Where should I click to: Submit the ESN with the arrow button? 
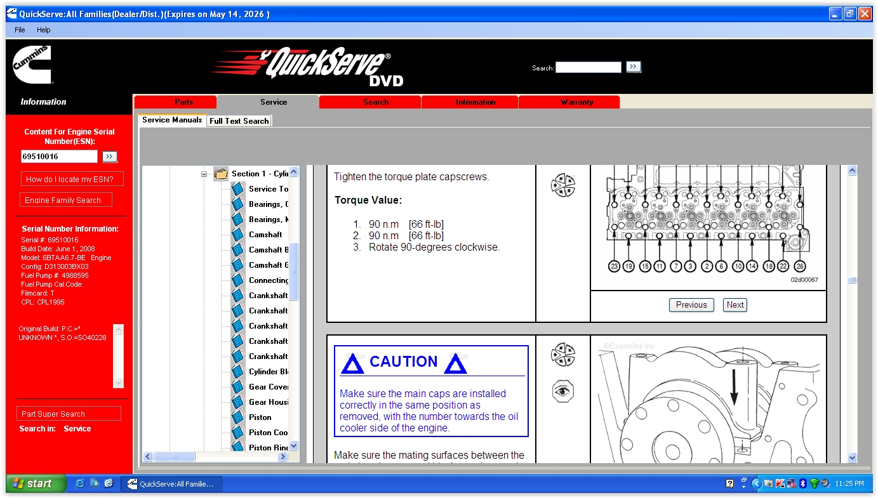[110, 157]
